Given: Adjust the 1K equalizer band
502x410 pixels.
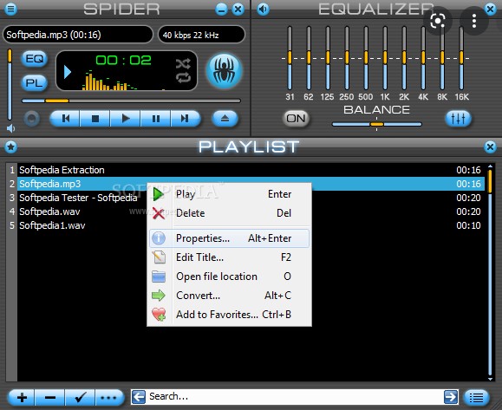Looking at the screenshot, I should click(385, 58).
